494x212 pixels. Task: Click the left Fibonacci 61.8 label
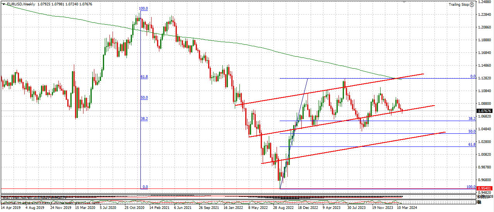coord(144,77)
